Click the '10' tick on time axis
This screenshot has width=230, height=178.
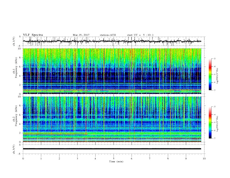204,159
